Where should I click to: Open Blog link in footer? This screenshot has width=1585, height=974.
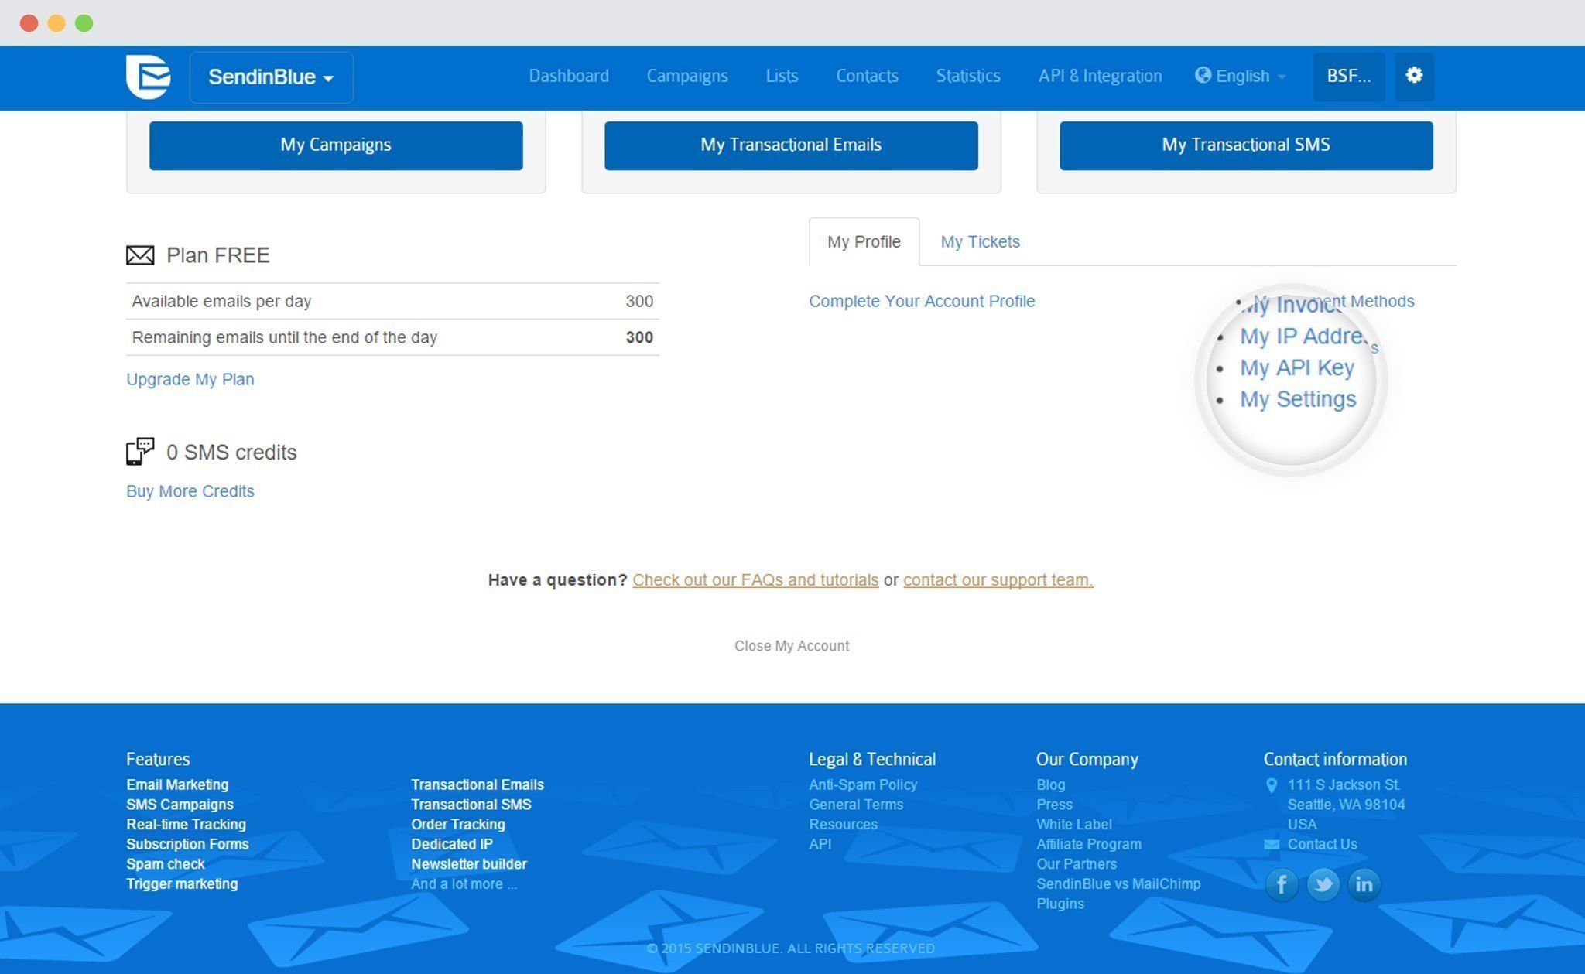[1051, 784]
